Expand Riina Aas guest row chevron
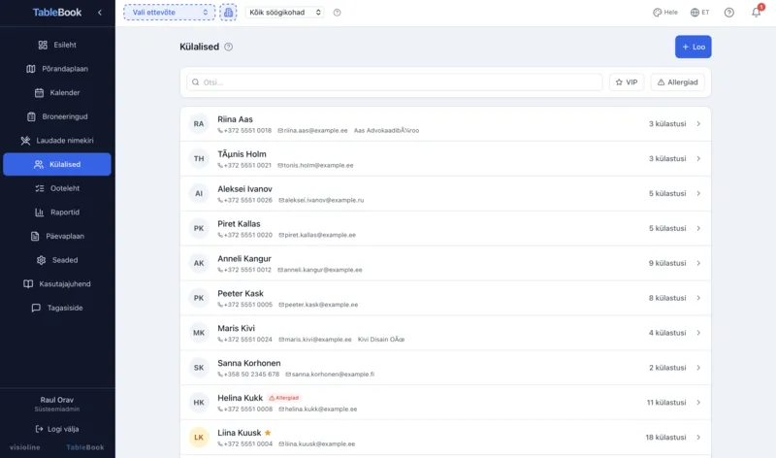 (x=698, y=124)
